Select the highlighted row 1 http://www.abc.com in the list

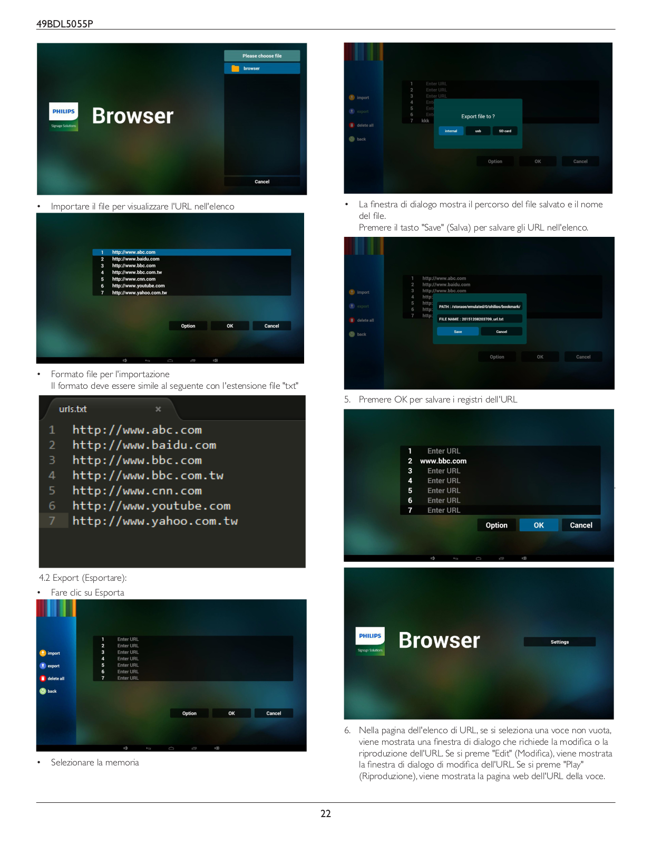[192, 252]
